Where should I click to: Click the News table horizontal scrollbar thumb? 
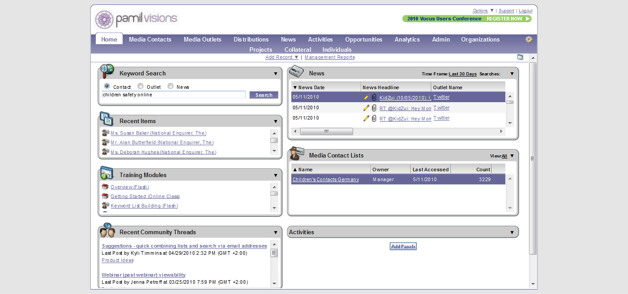[326, 132]
